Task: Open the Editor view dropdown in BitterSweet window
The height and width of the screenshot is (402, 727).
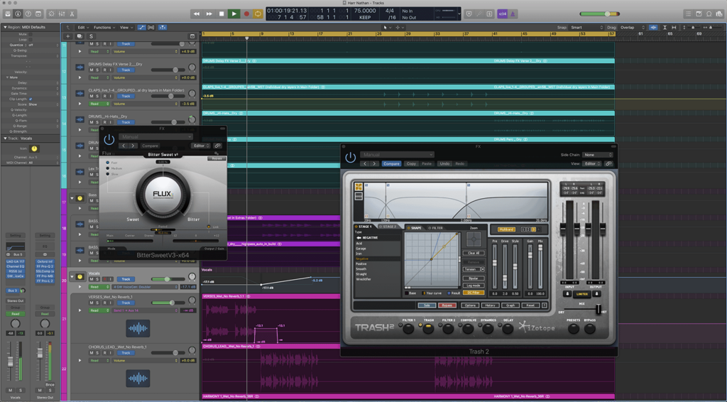Action: (x=201, y=146)
